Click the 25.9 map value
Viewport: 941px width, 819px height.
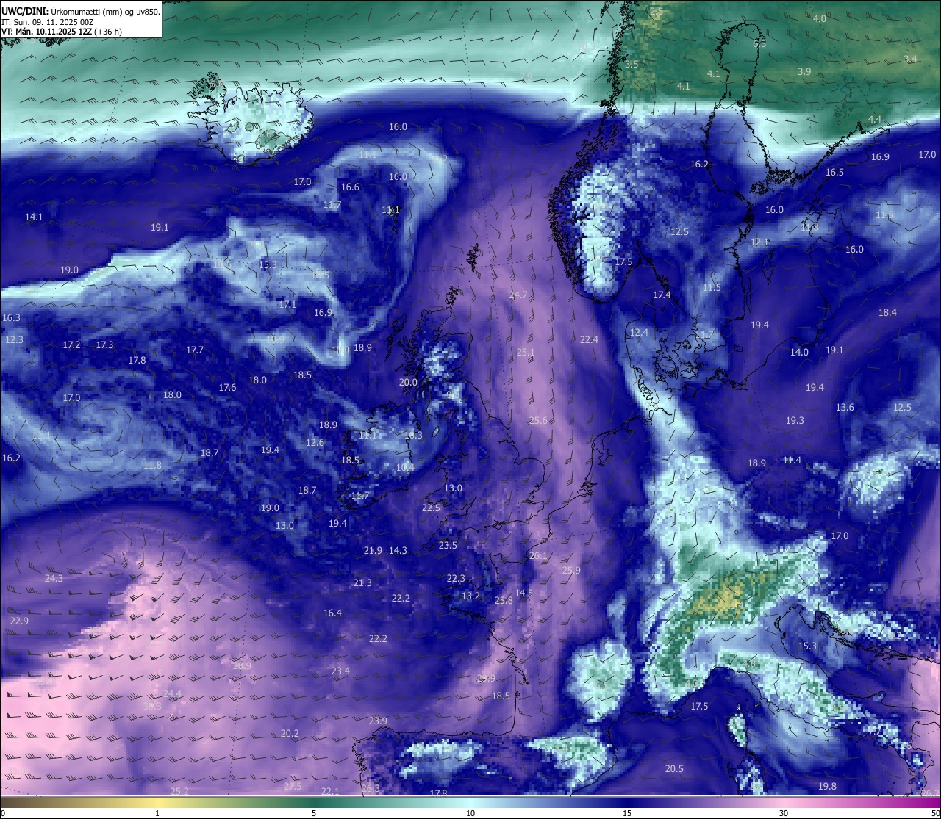pos(571,570)
